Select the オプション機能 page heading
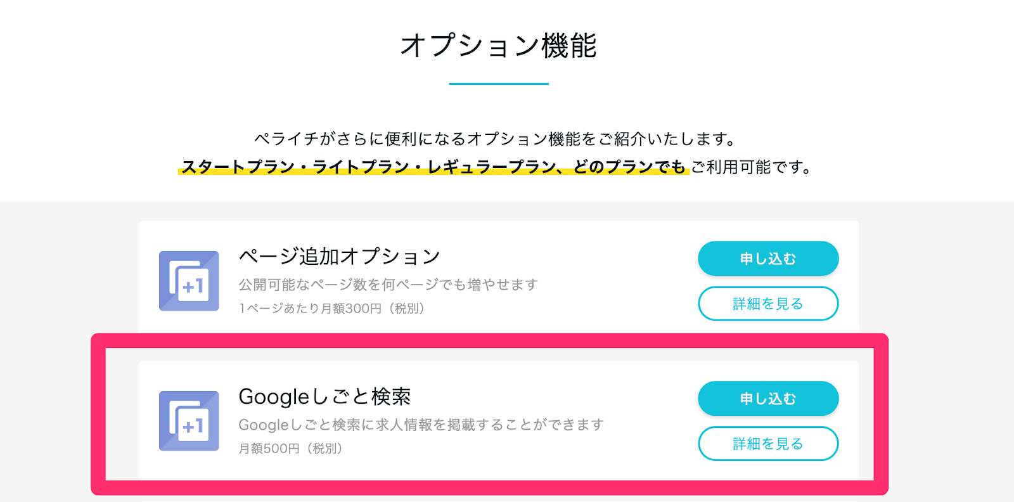 point(499,46)
